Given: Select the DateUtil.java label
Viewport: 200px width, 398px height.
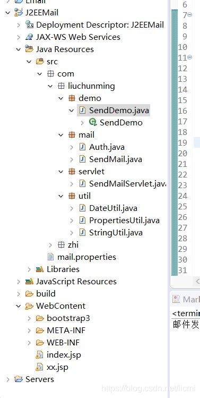Looking at the screenshot, I should point(113,208).
